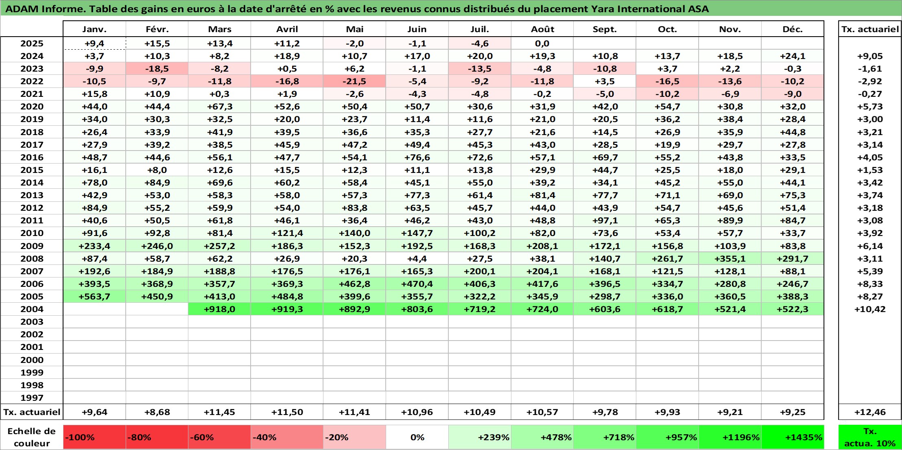The height and width of the screenshot is (450, 902).
Task: Select the Tx. actuariel column header
Action: 870,29
